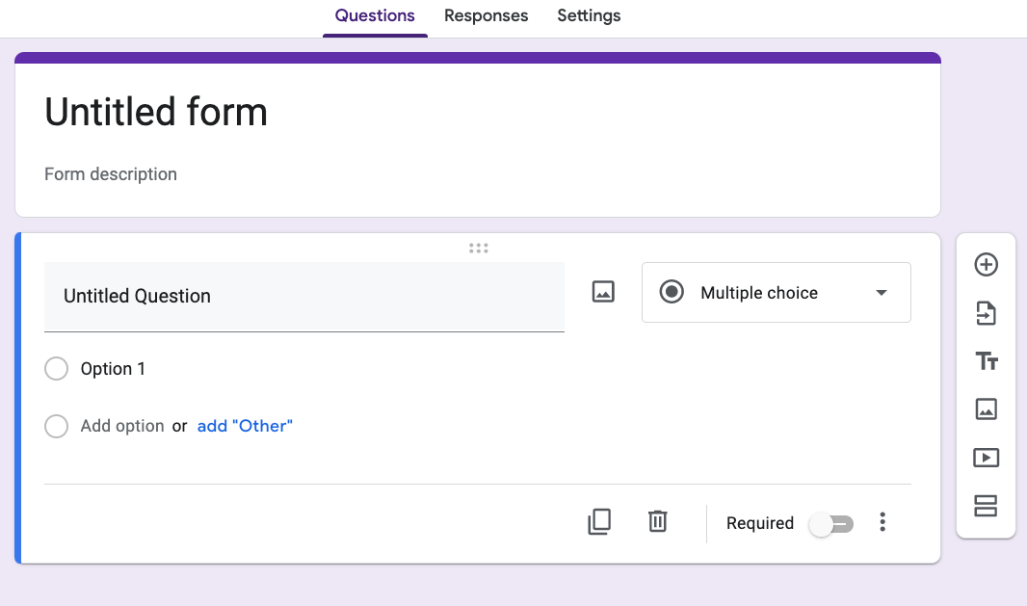Enable the Required toggle
This screenshot has height=606, width=1027.
click(830, 523)
